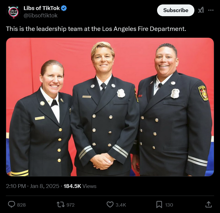220x213 pixels.
Task: Open the attached photo of three people
Action: coord(110,107)
